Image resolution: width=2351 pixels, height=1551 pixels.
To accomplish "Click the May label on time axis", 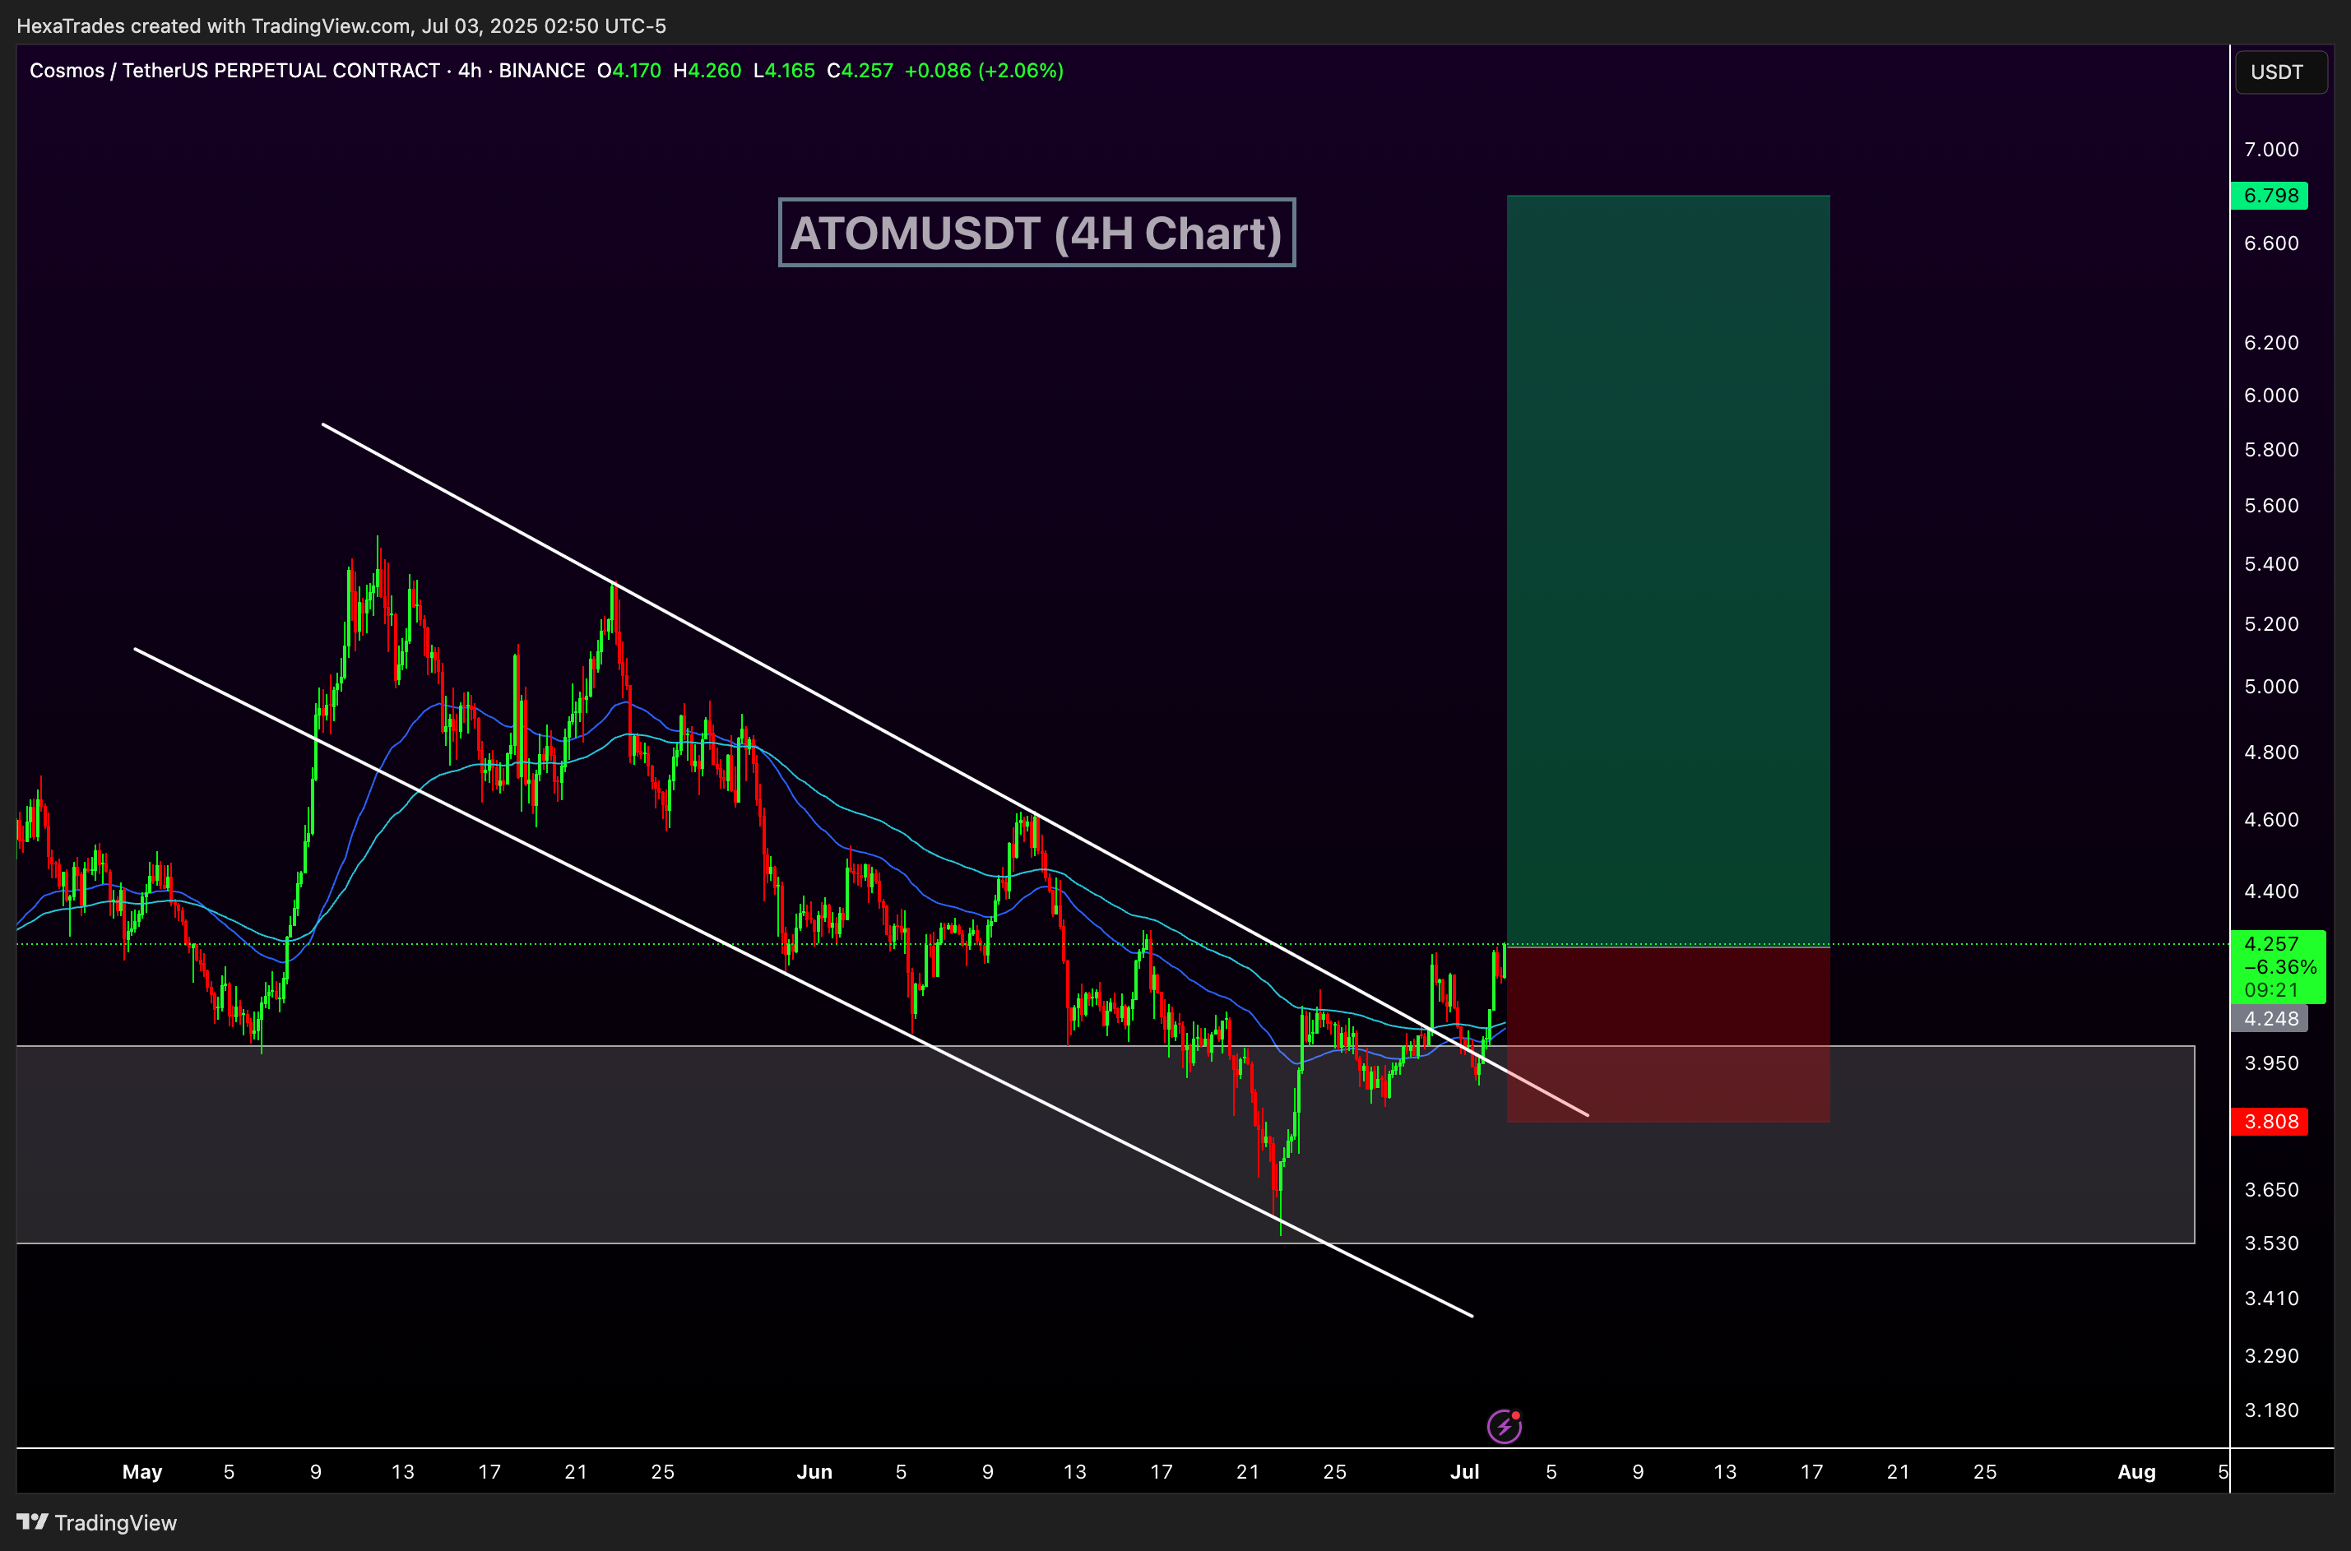I will pyautogui.click(x=142, y=1472).
